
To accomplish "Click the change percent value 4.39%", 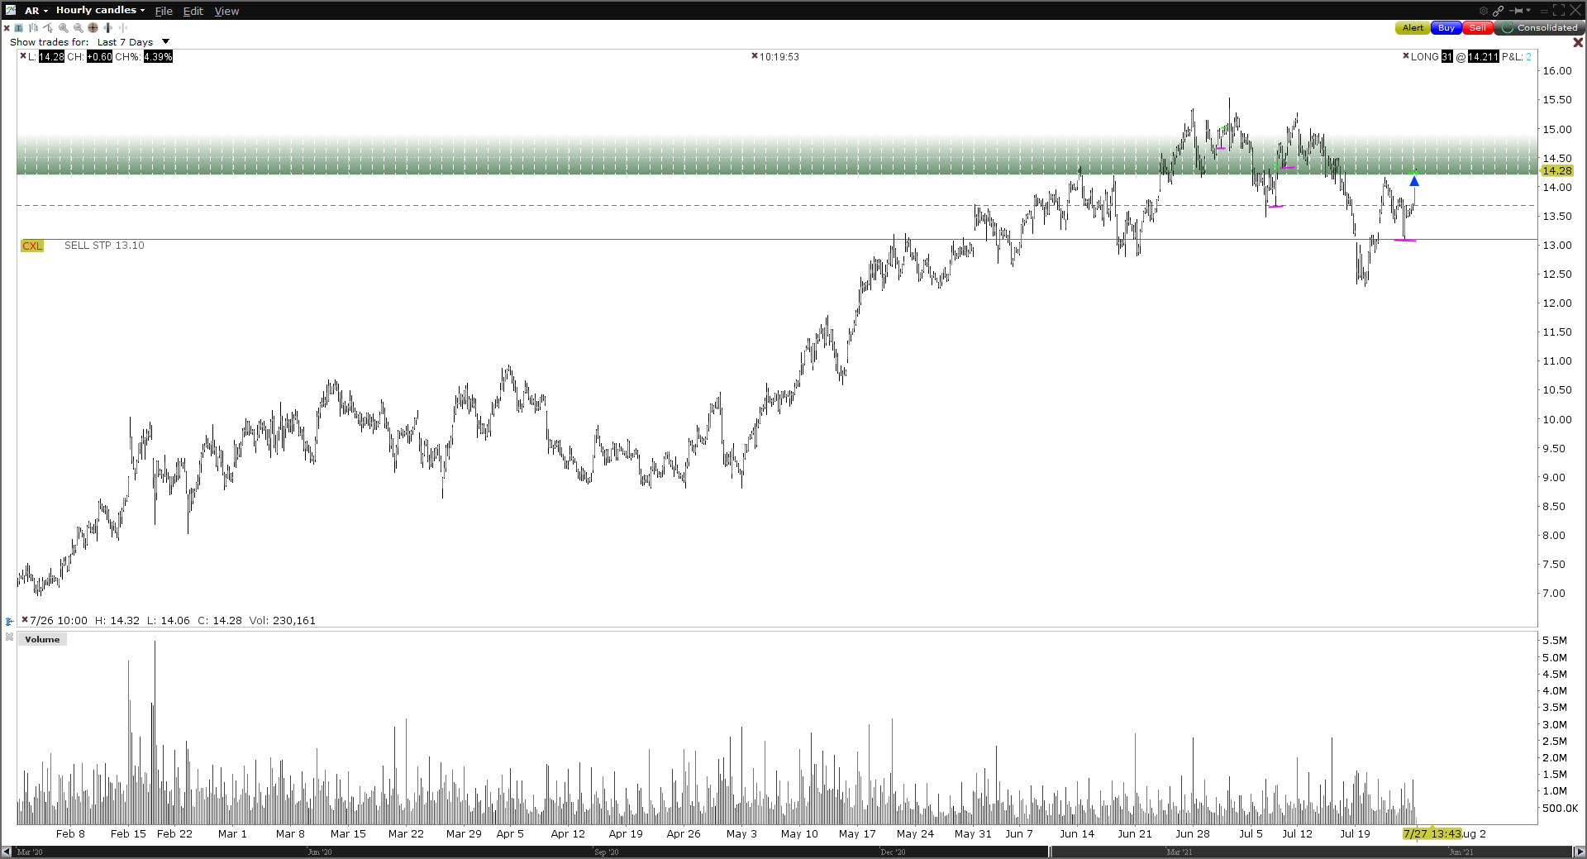I will (158, 57).
